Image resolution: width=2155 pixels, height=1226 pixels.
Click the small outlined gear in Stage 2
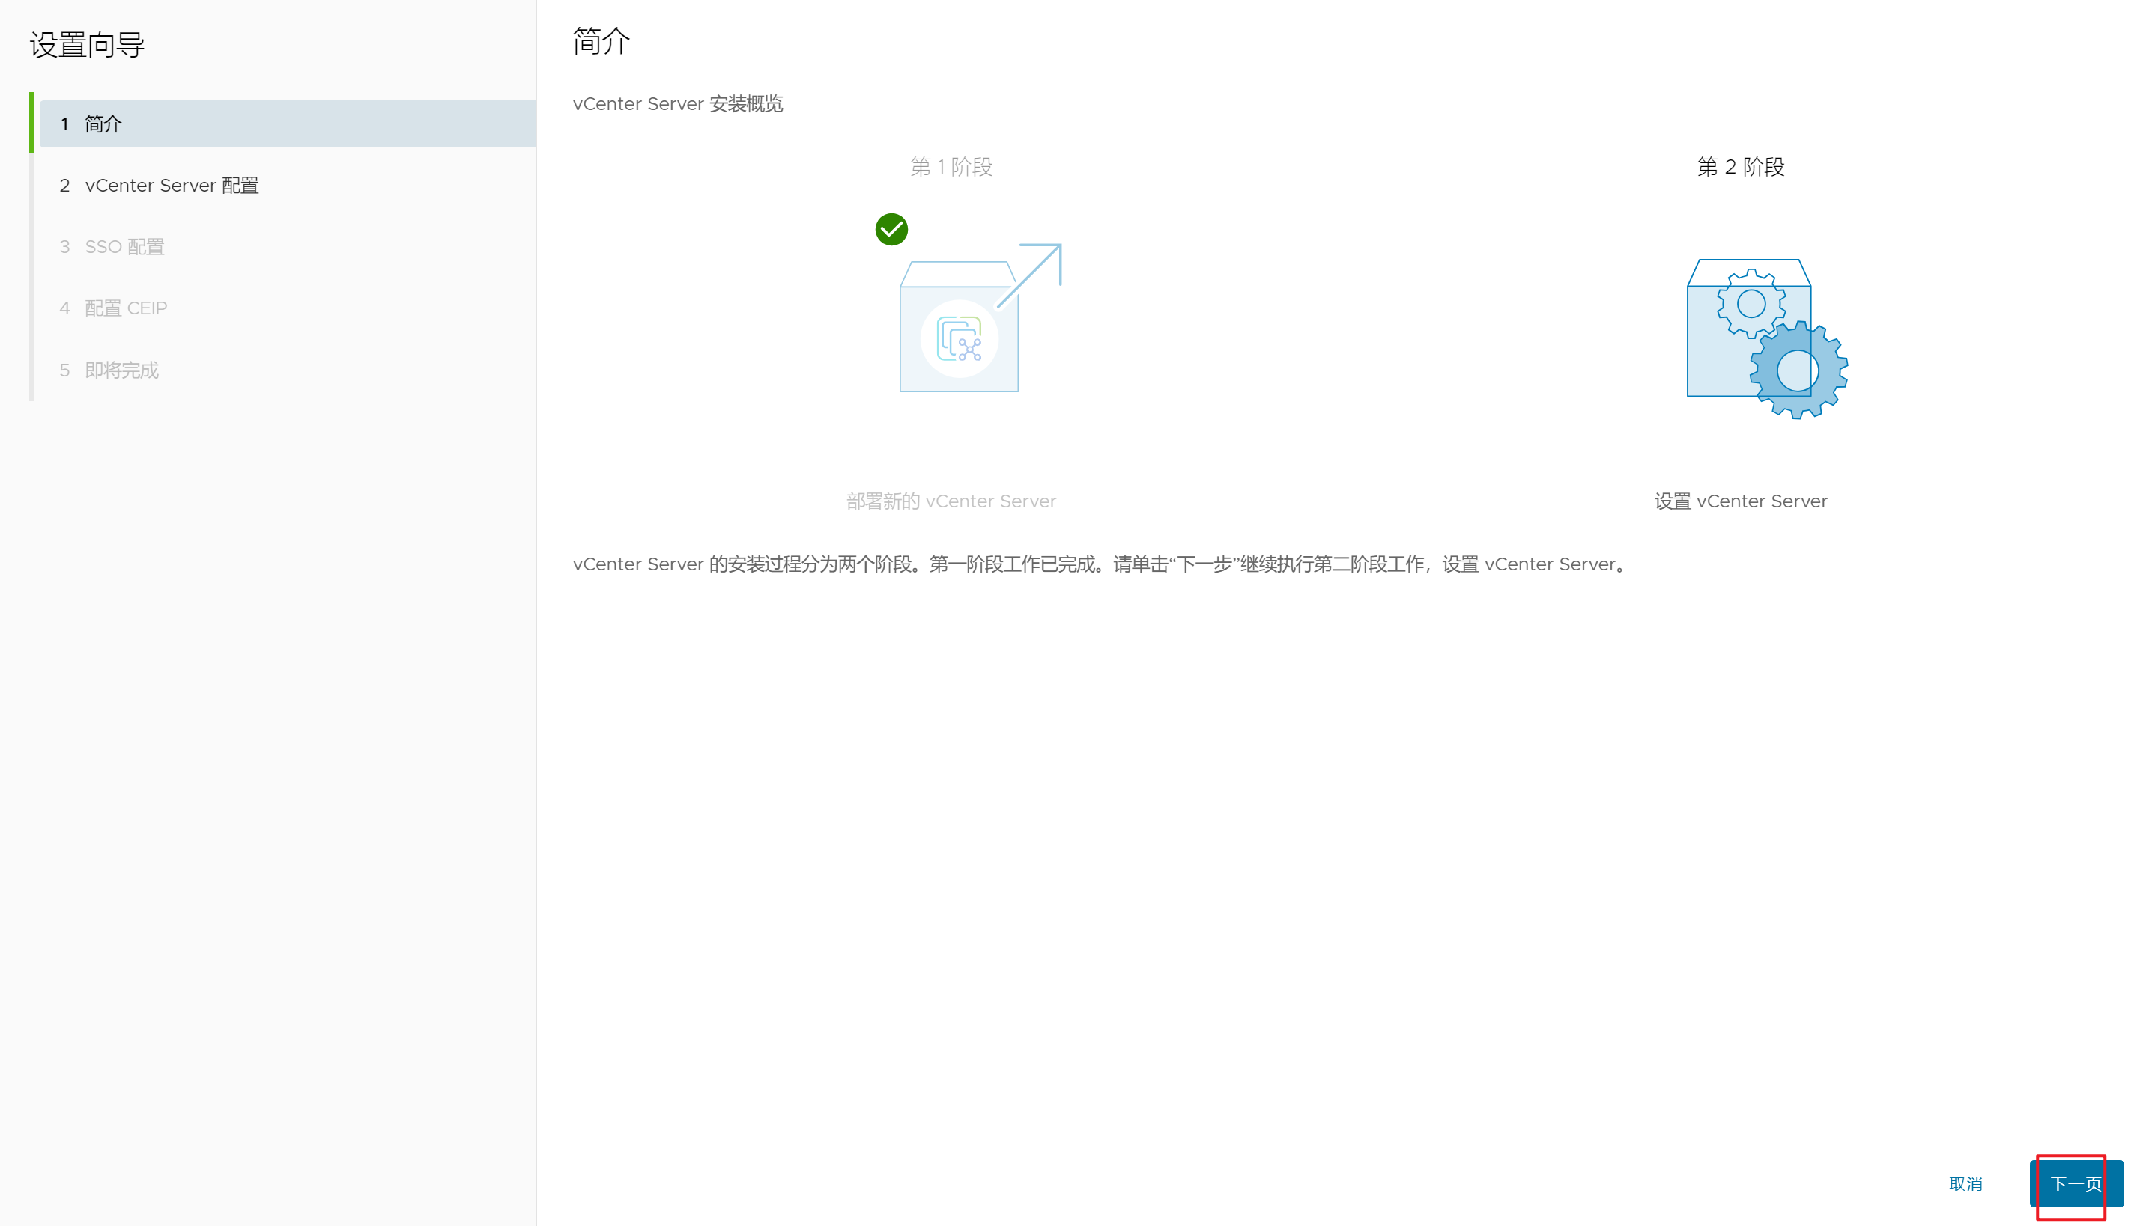click(x=1751, y=303)
